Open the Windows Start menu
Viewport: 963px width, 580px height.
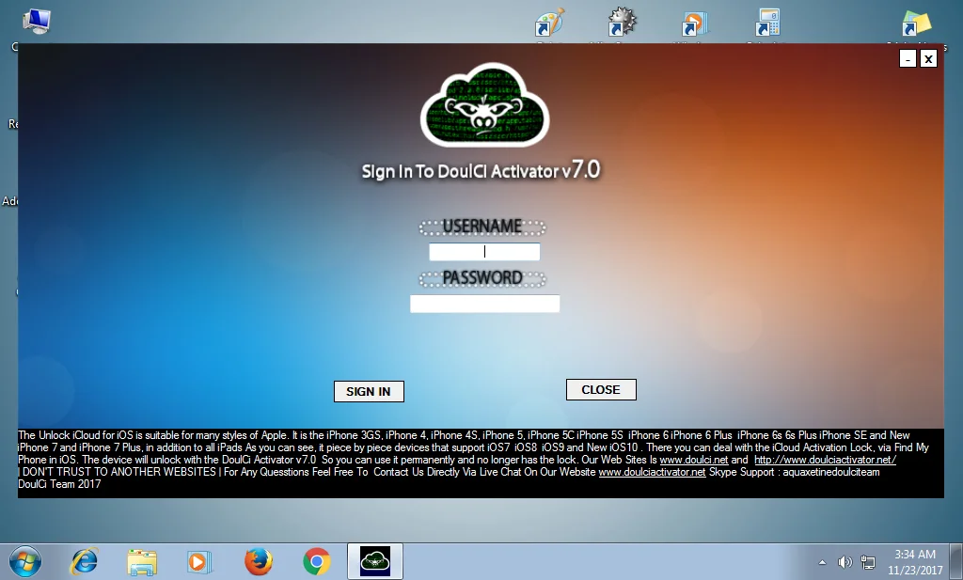tap(26, 561)
